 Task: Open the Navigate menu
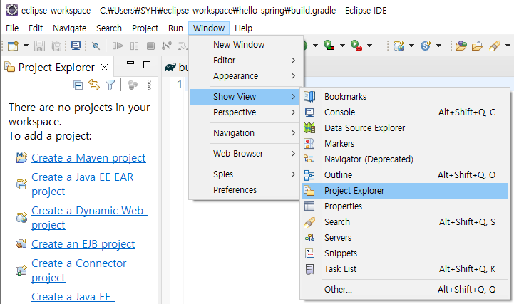pyautogui.click(x=69, y=28)
